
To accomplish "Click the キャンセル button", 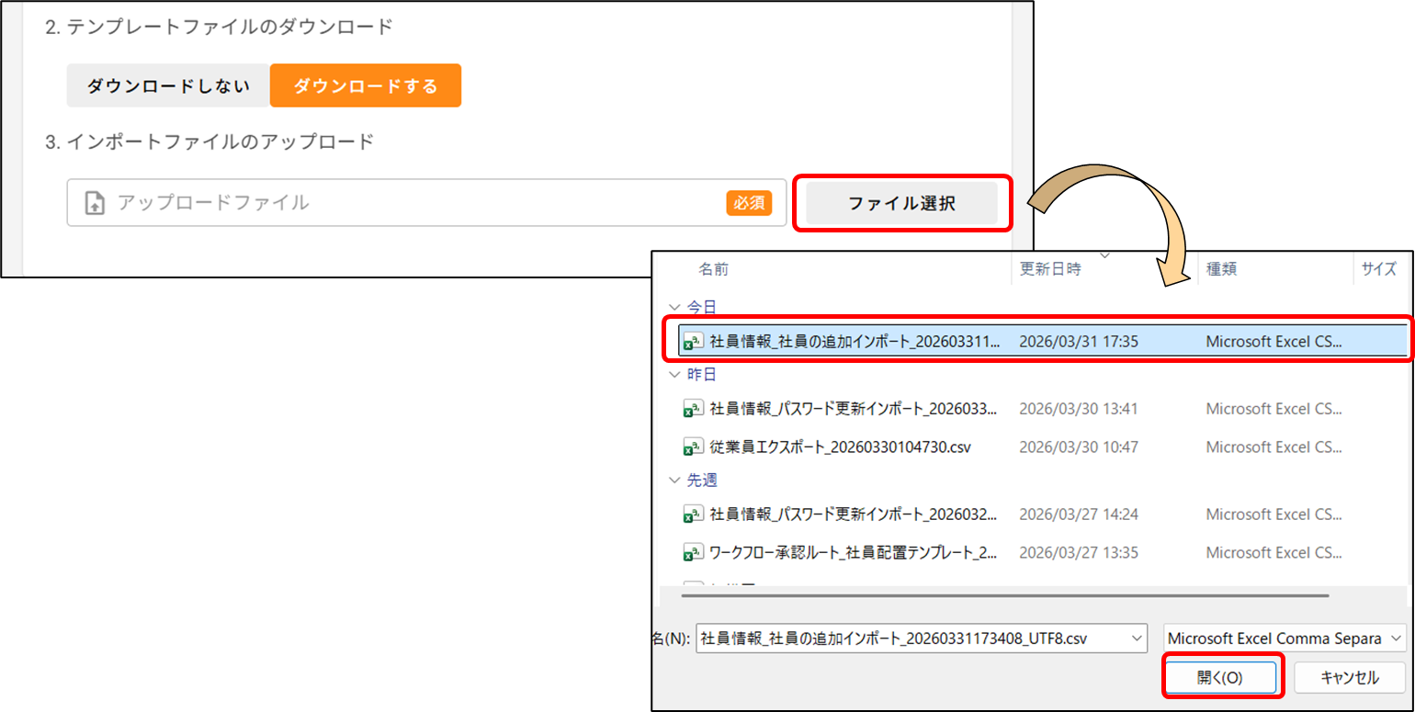I will coord(1349,678).
